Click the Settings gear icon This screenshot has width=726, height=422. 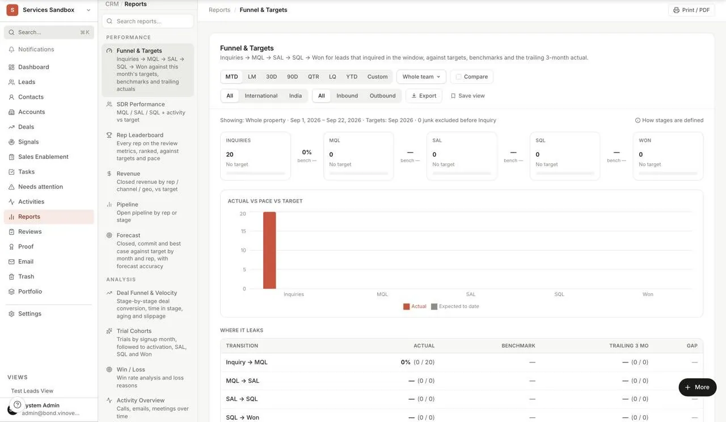coord(11,314)
